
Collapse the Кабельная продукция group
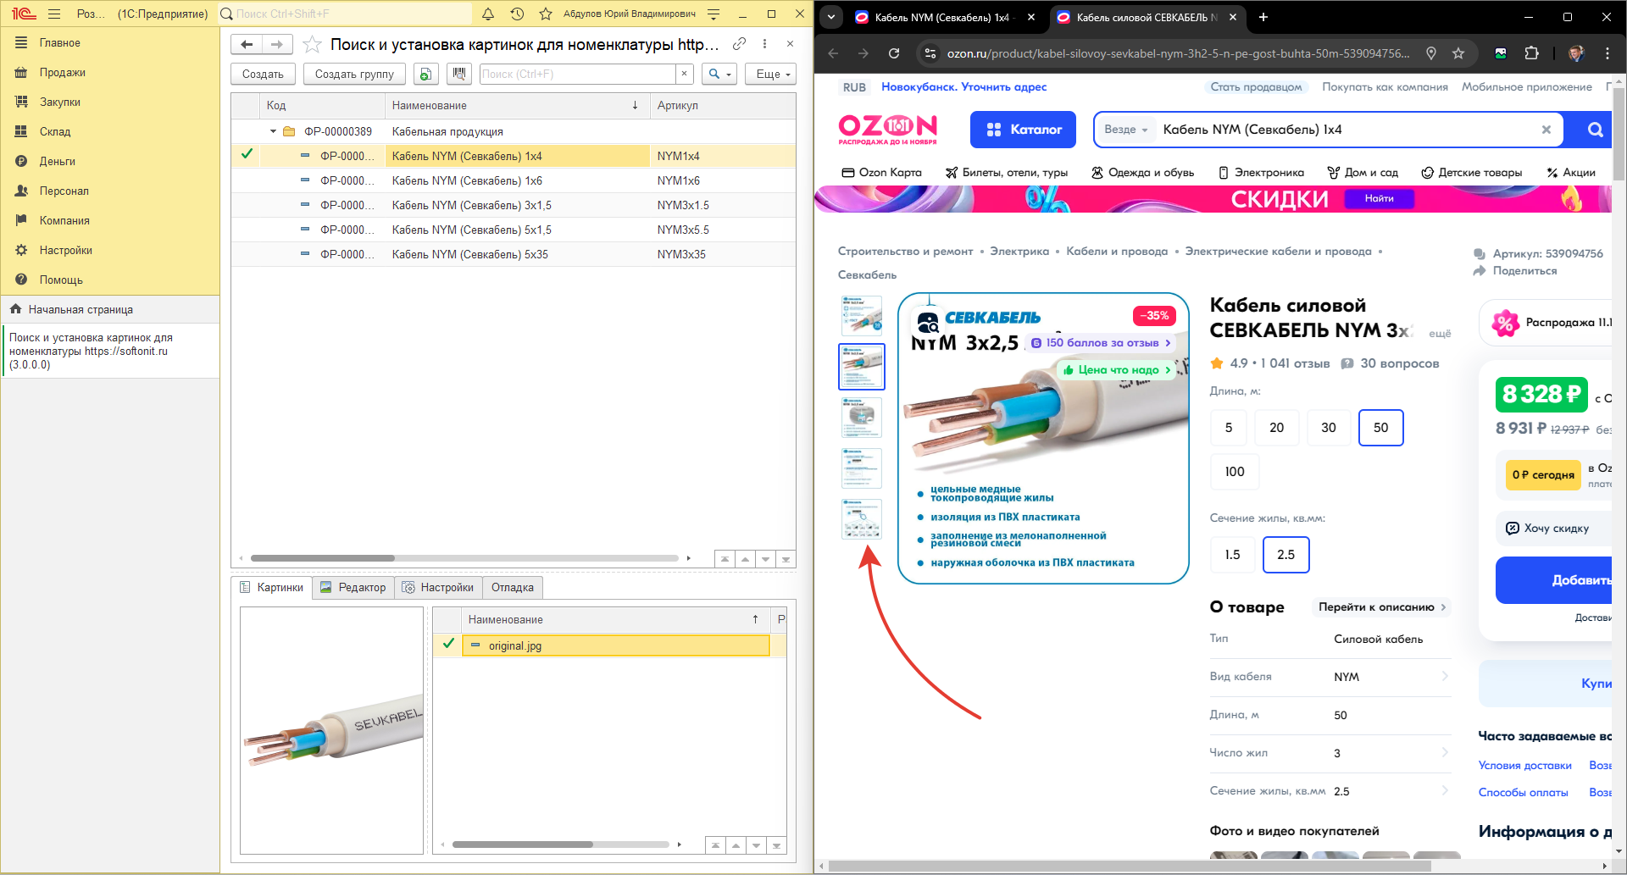click(x=273, y=131)
